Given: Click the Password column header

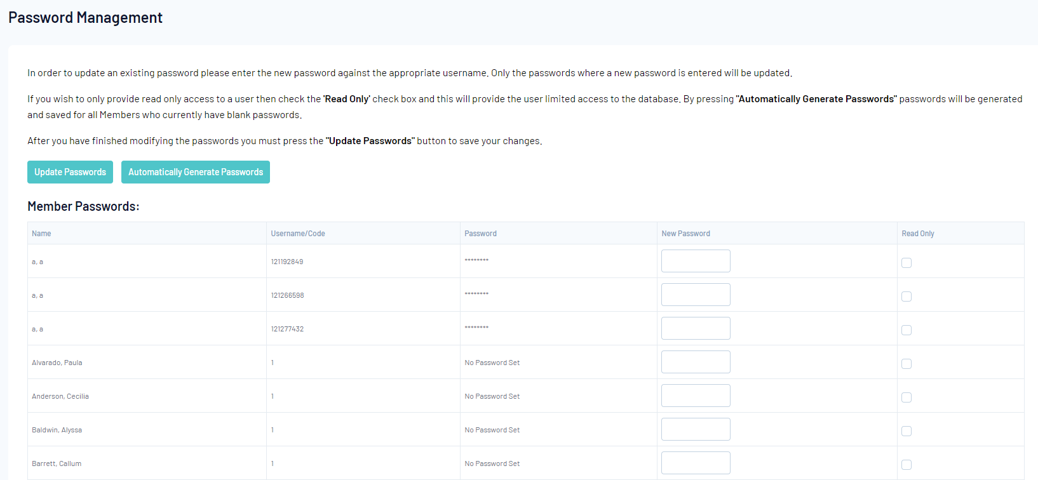Looking at the screenshot, I should click(480, 234).
